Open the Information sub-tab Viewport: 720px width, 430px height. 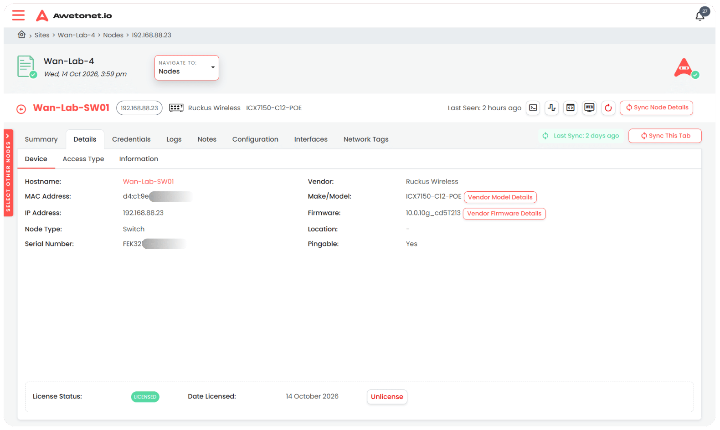point(139,159)
